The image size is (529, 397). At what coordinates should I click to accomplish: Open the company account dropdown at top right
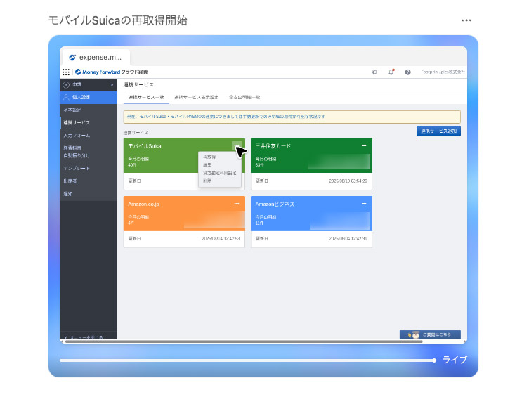[x=443, y=72]
